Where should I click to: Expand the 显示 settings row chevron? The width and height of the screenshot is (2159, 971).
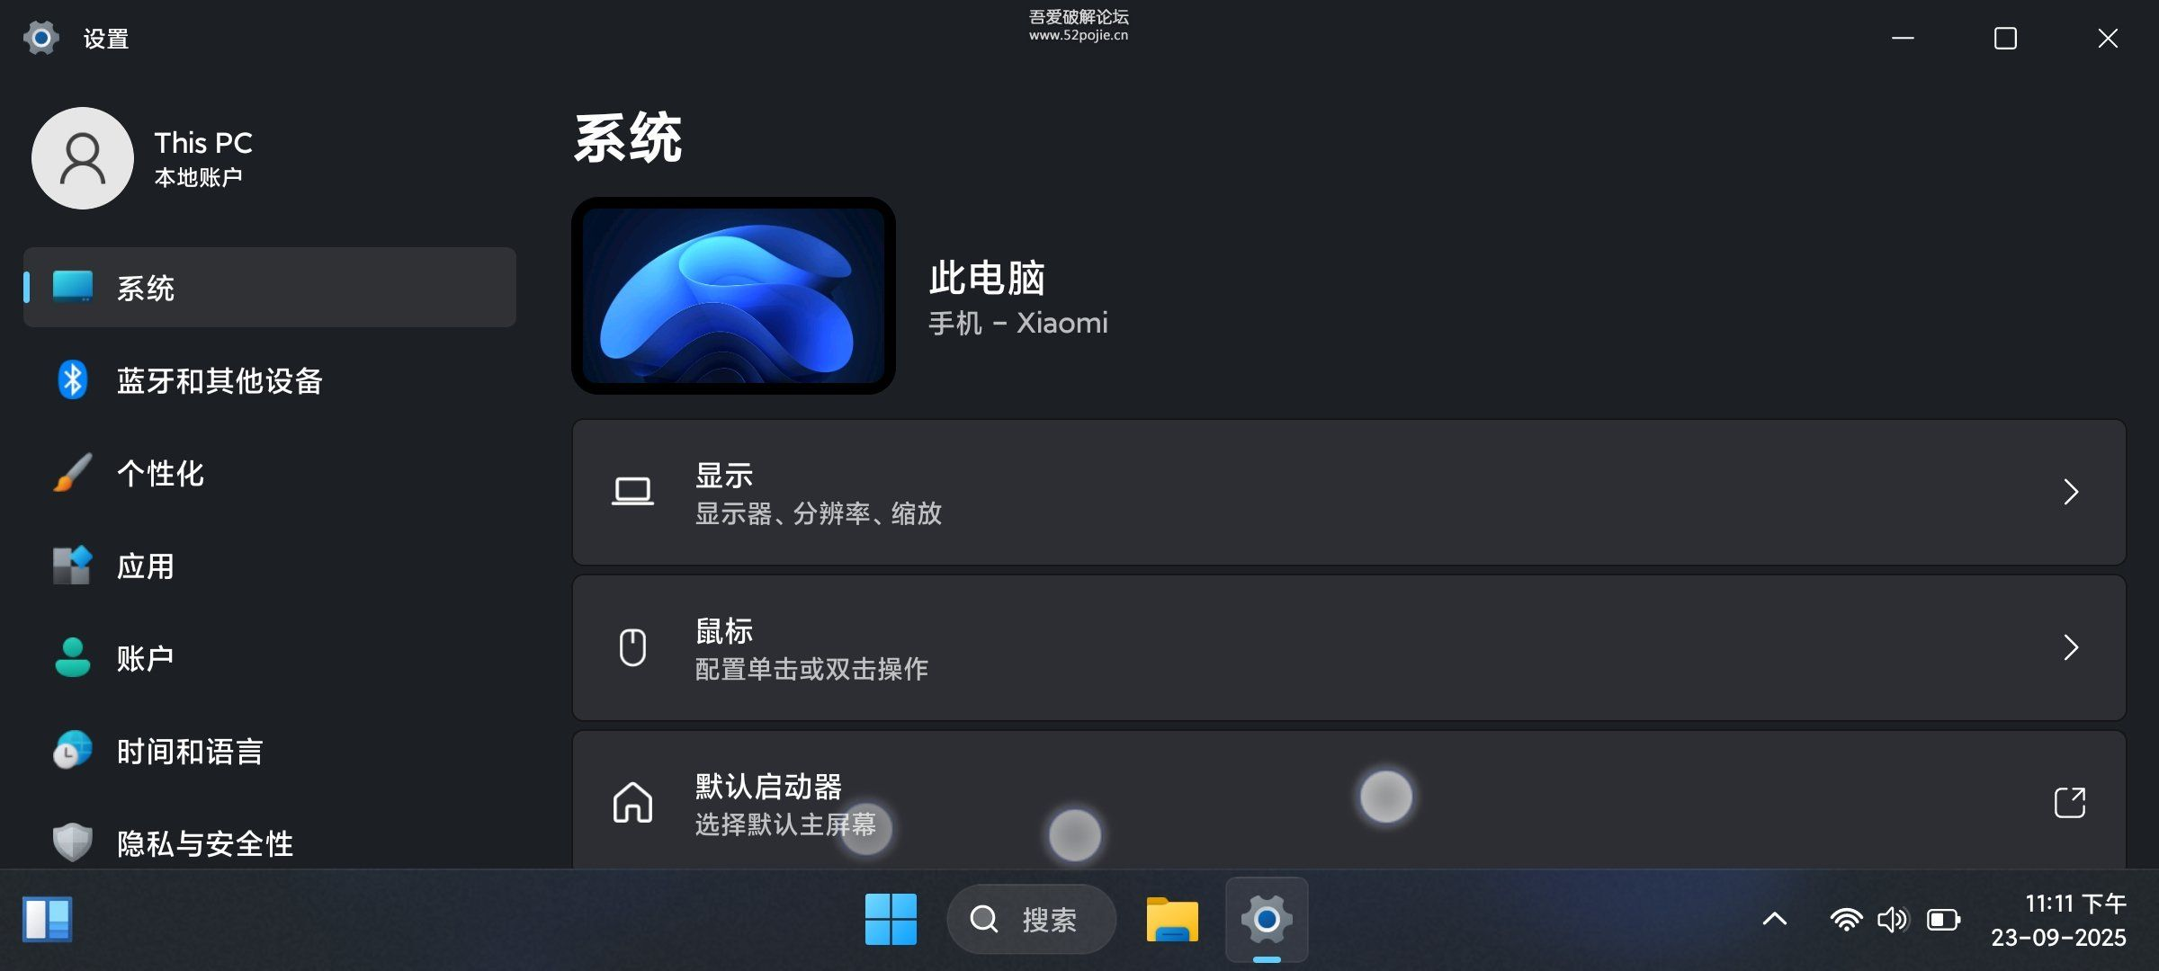2071,492
